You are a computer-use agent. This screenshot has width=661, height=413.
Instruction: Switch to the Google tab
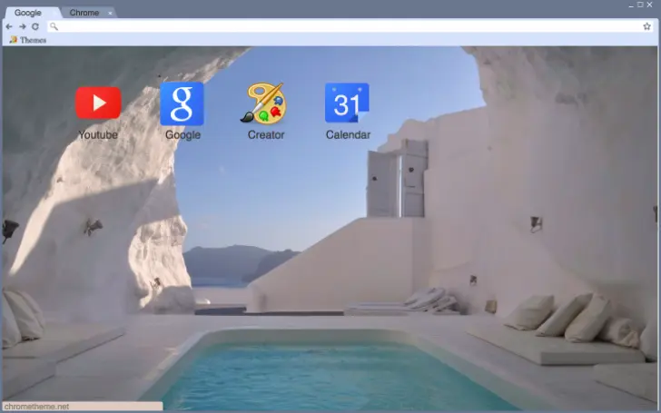[28, 13]
